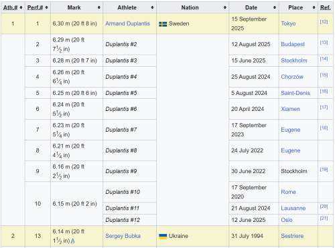The width and height of the screenshot is (335, 248).
Task: Open Eugene link for 17 September 2023
Action: [x=291, y=130]
